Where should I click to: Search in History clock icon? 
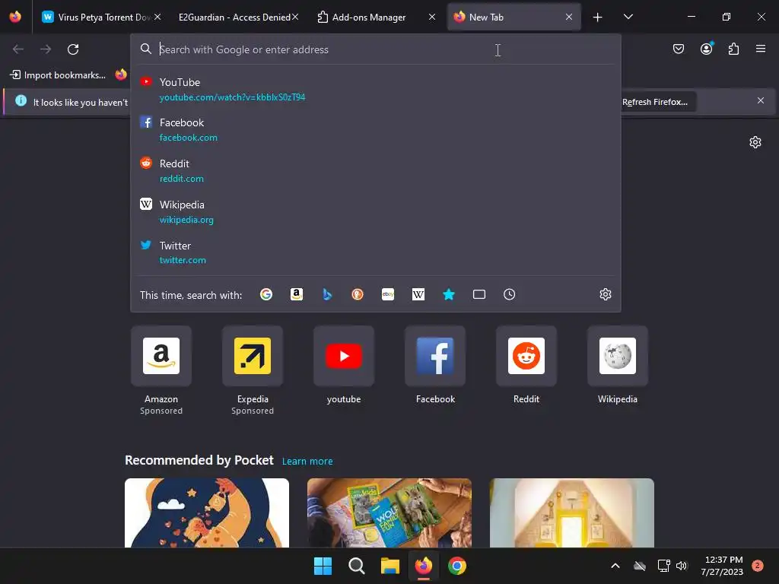[x=509, y=294]
